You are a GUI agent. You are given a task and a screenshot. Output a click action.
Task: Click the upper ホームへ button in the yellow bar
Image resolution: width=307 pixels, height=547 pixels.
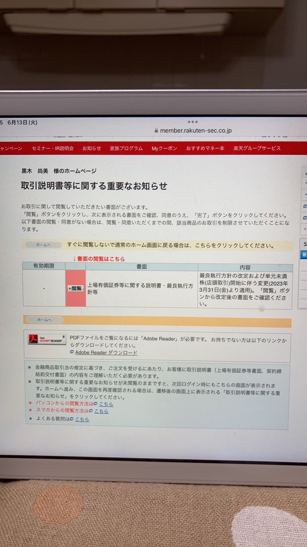point(43,245)
